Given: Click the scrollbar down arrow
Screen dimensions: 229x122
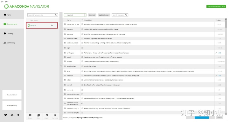Looking at the screenshot, I should (x=226, y=114).
